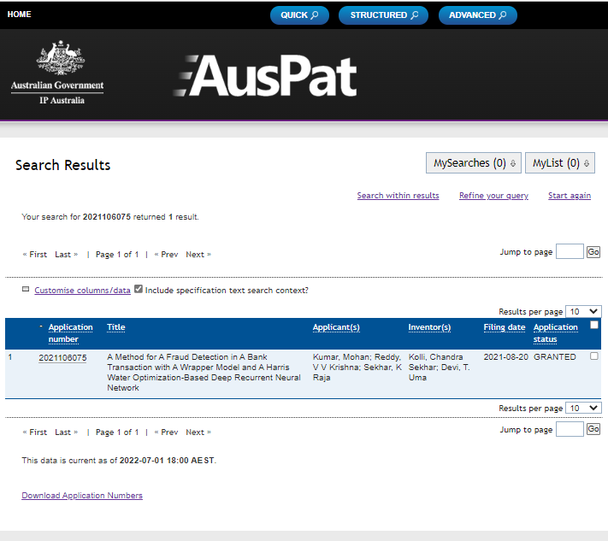The image size is (608, 541).
Task: Click the GRANTED status cell
Action: pyautogui.click(x=554, y=357)
